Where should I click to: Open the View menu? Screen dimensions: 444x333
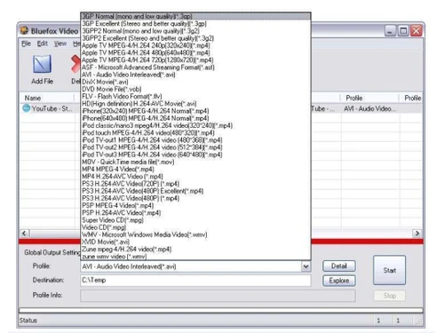click(x=60, y=44)
